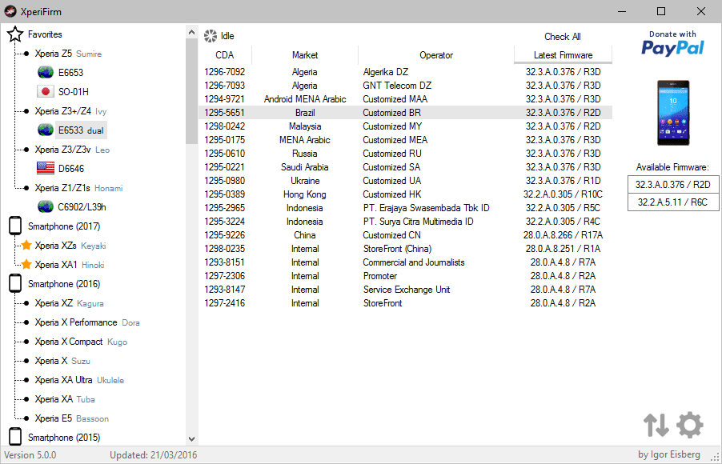Select available firmware 32.3.A.0.376 / R2D
Screen dimensions: 722x464
[x=673, y=185]
